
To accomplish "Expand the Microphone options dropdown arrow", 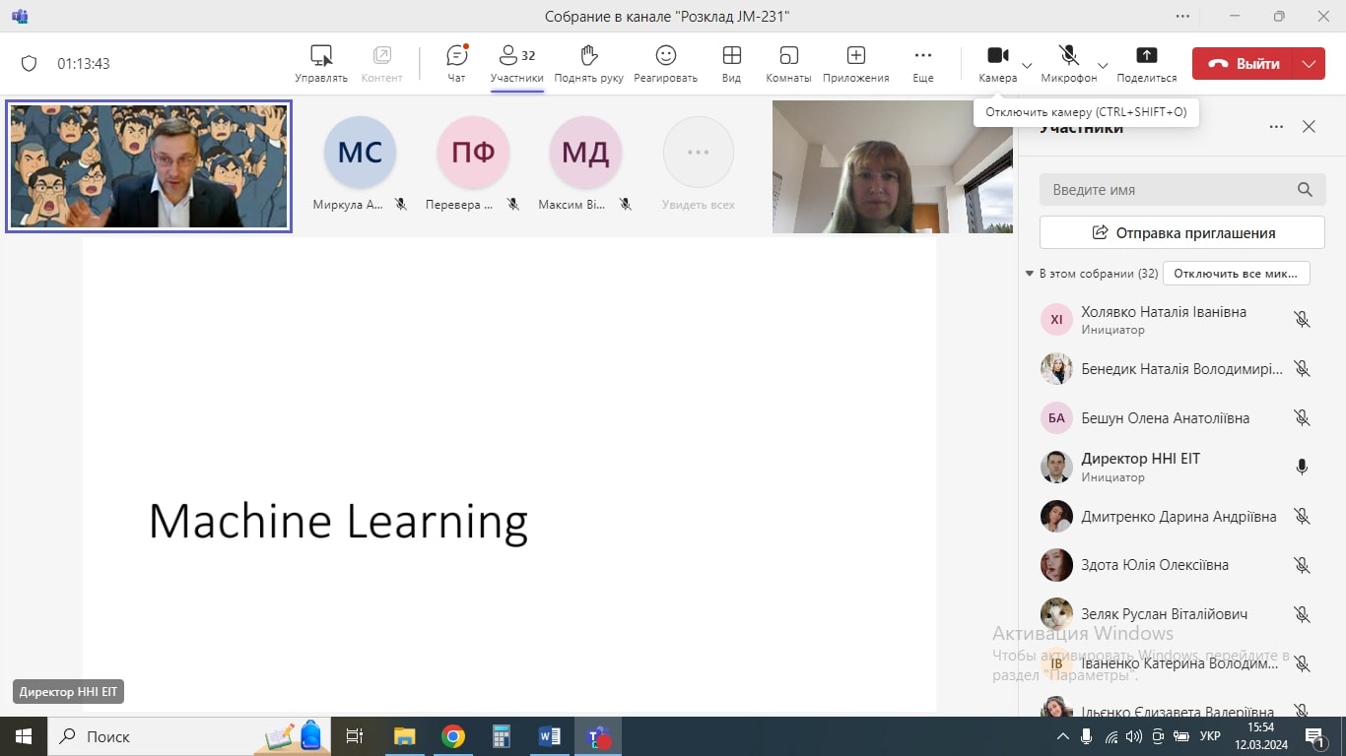I will tap(1103, 65).
